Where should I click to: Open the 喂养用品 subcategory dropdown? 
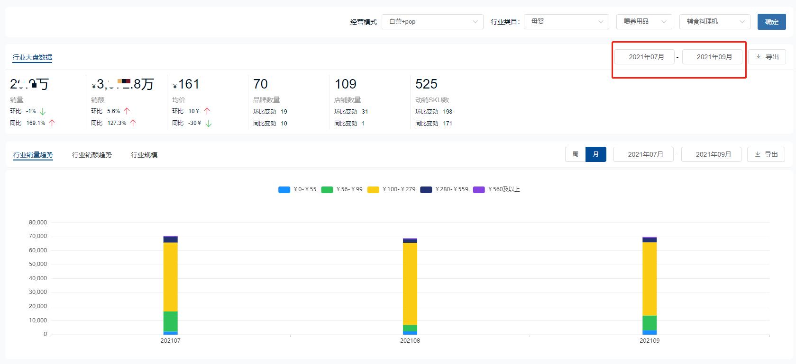point(644,22)
